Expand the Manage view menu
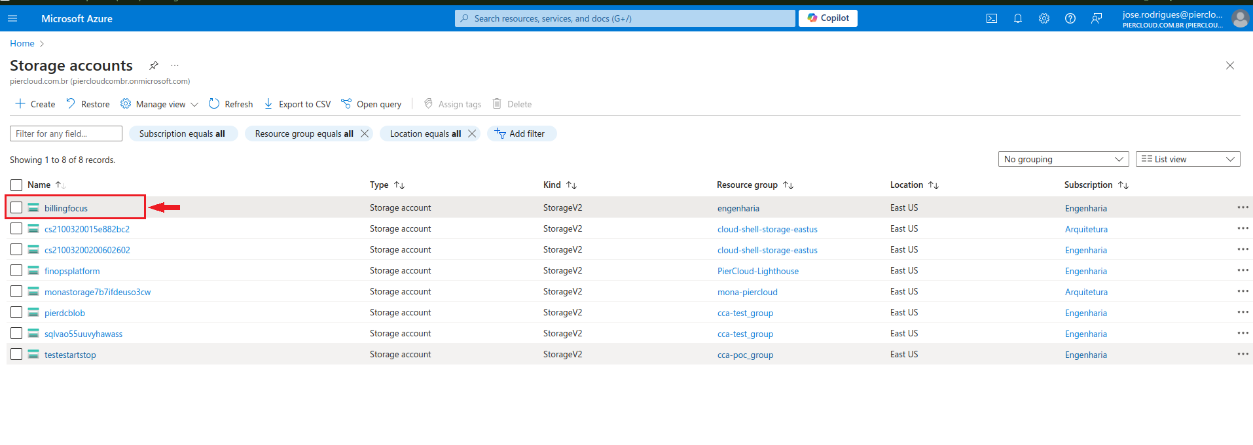The width and height of the screenshot is (1253, 445). point(160,104)
